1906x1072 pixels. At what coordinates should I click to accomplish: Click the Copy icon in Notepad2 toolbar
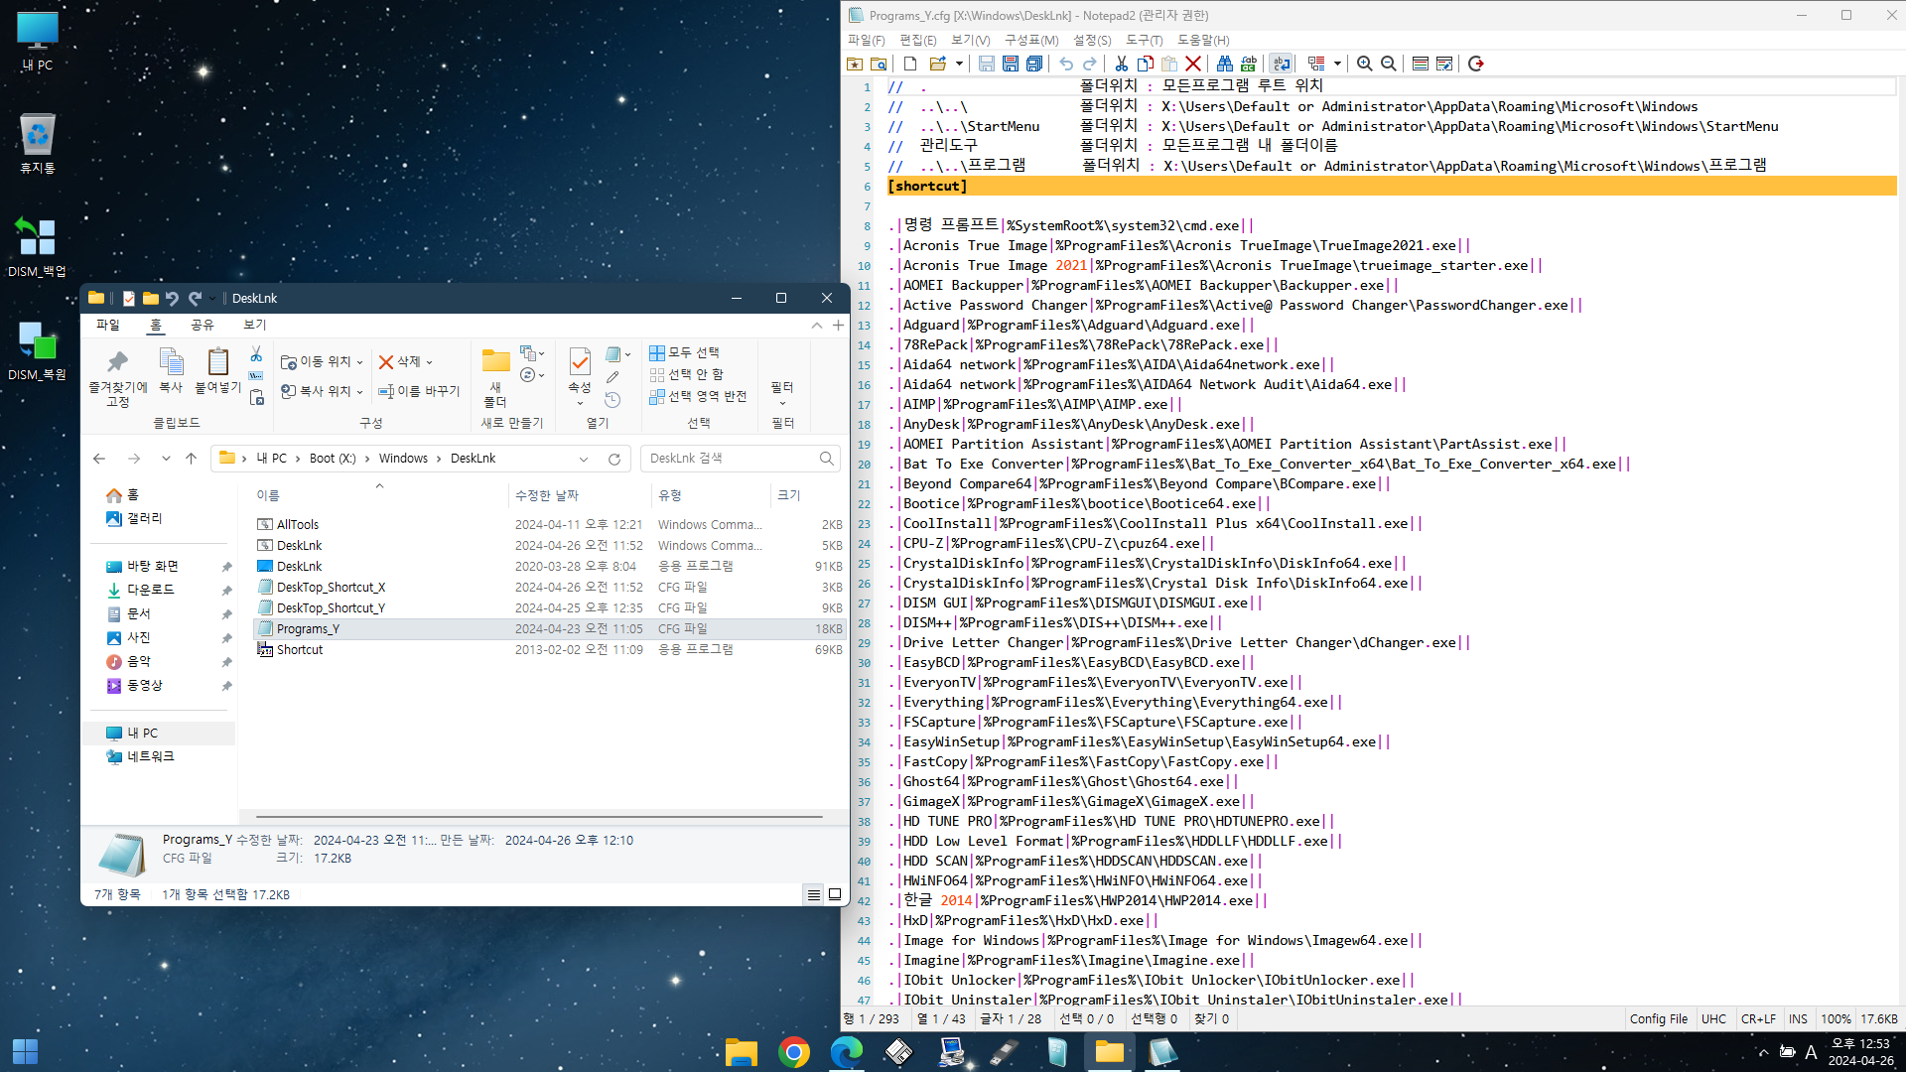[1145, 64]
